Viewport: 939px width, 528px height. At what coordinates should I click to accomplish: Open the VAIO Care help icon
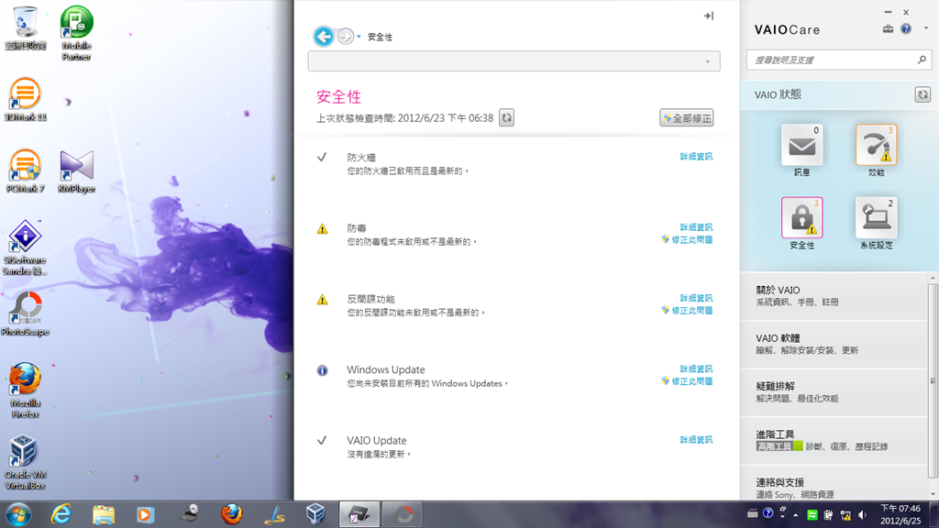(906, 28)
